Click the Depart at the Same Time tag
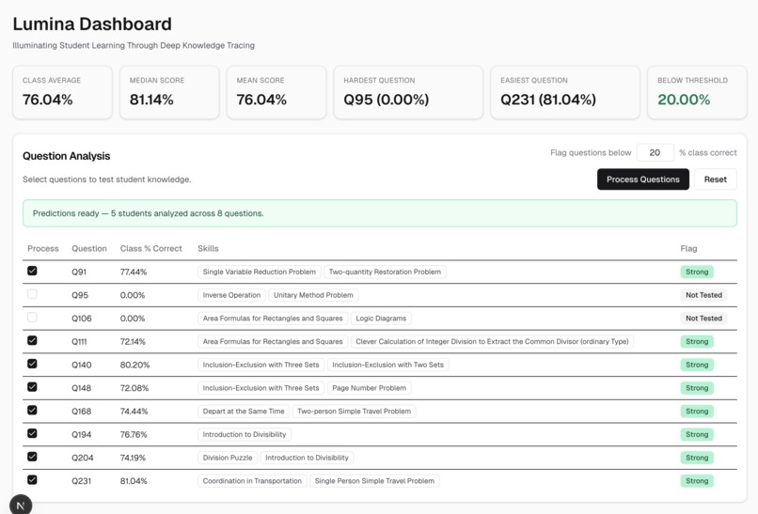This screenshot has height=514, width=758. tap(244, 411)
